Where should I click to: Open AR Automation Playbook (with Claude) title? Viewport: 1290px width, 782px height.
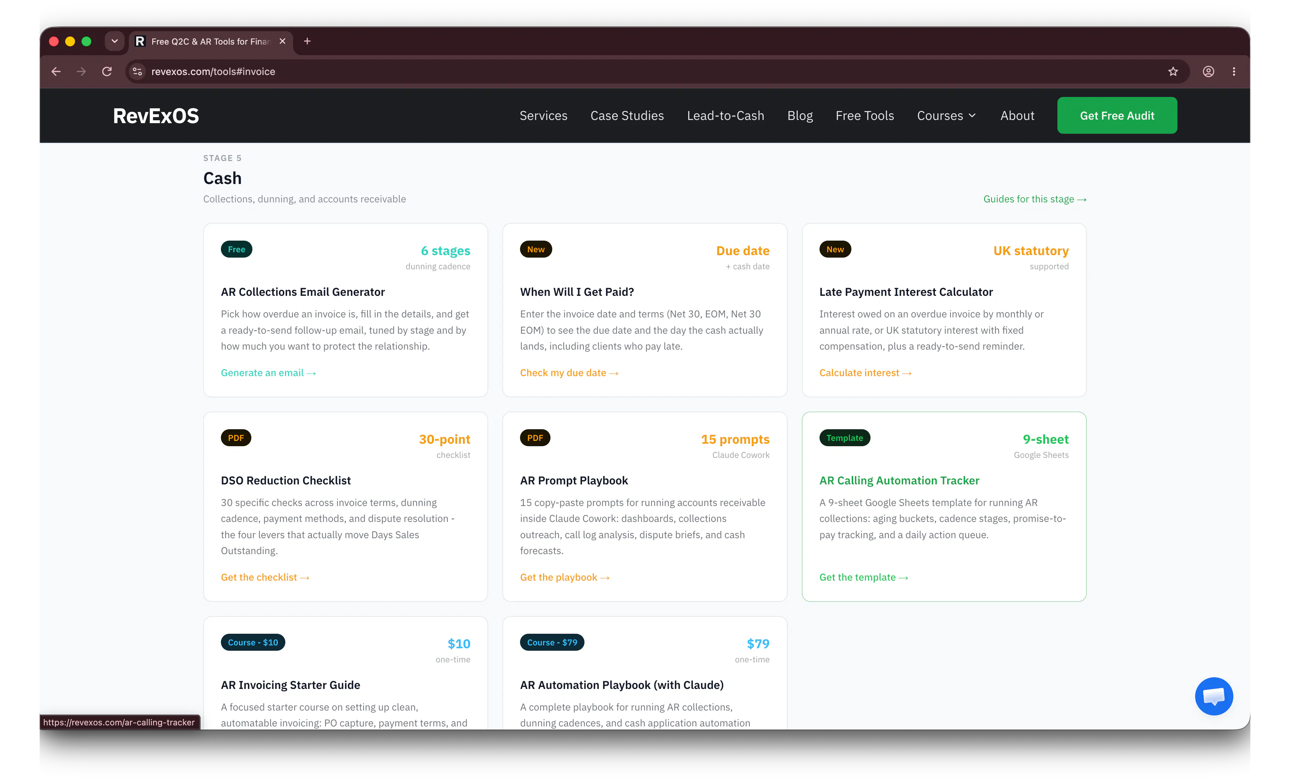point(622,685)
